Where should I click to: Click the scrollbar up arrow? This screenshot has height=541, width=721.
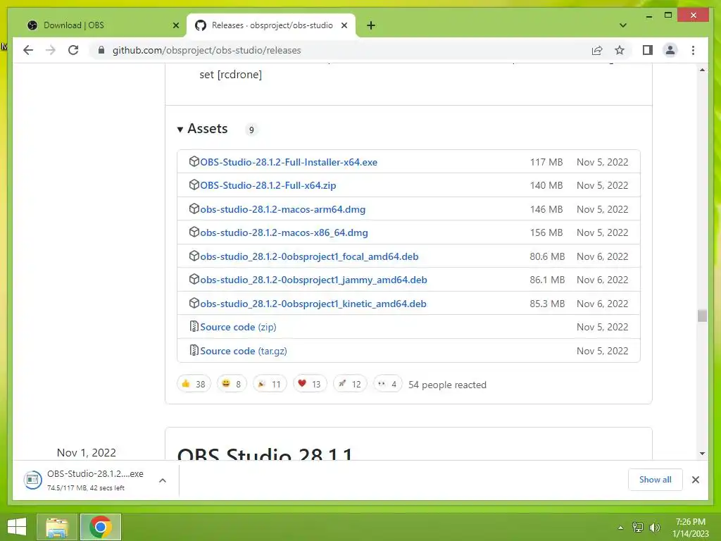[702, 70]
